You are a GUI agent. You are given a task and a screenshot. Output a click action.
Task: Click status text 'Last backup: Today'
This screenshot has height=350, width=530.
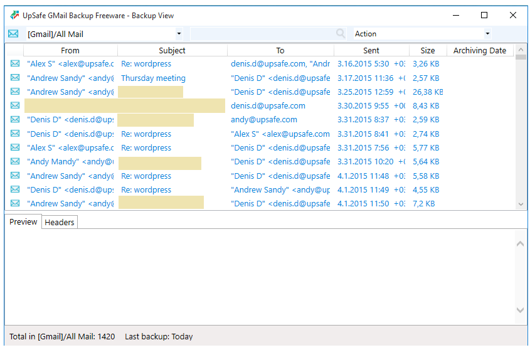coord(159,336)
